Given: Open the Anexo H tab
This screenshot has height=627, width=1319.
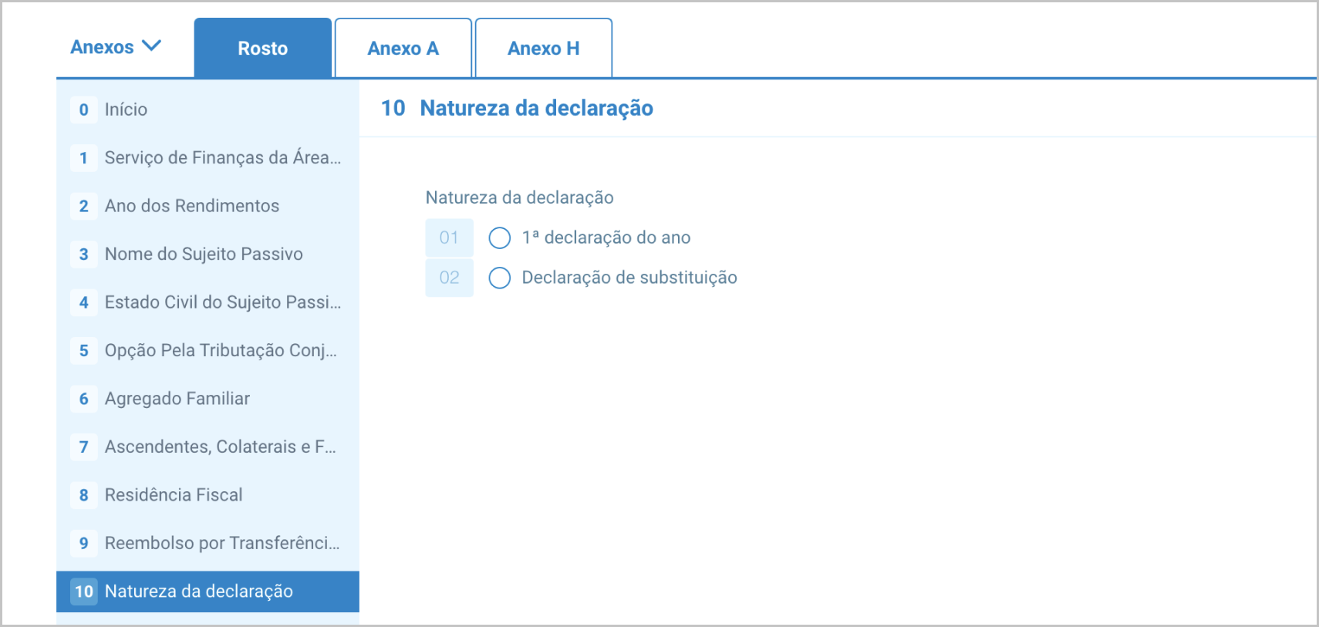Looking at the screenshot, I should pos(543,49).
